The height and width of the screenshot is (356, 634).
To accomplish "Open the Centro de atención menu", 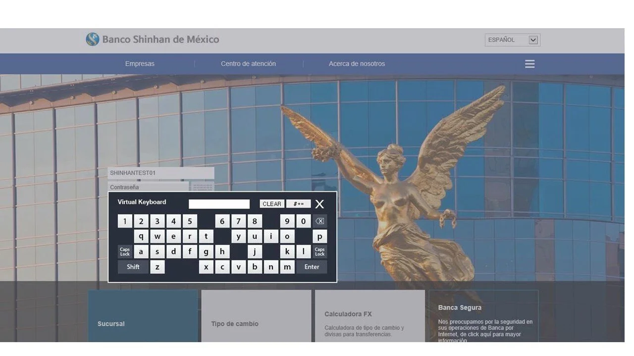I will tap(249, 64).
